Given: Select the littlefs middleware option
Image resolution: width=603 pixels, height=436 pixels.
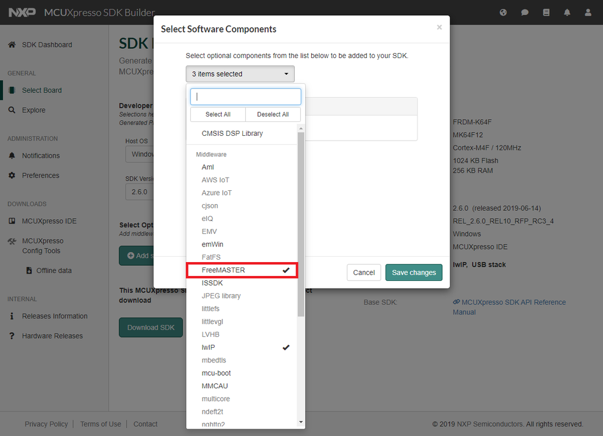Looking at the screenshot, I should click(x=242, y=309).
